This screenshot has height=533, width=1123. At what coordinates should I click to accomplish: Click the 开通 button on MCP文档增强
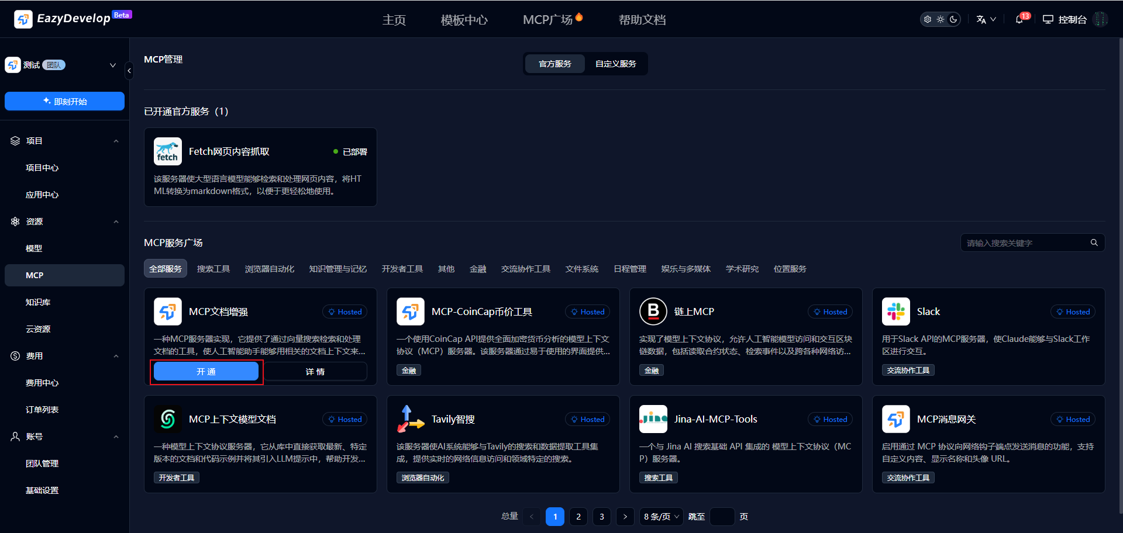(206, 372)
